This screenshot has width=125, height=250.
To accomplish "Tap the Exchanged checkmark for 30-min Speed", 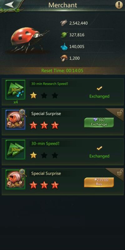I will click(99, 148).
